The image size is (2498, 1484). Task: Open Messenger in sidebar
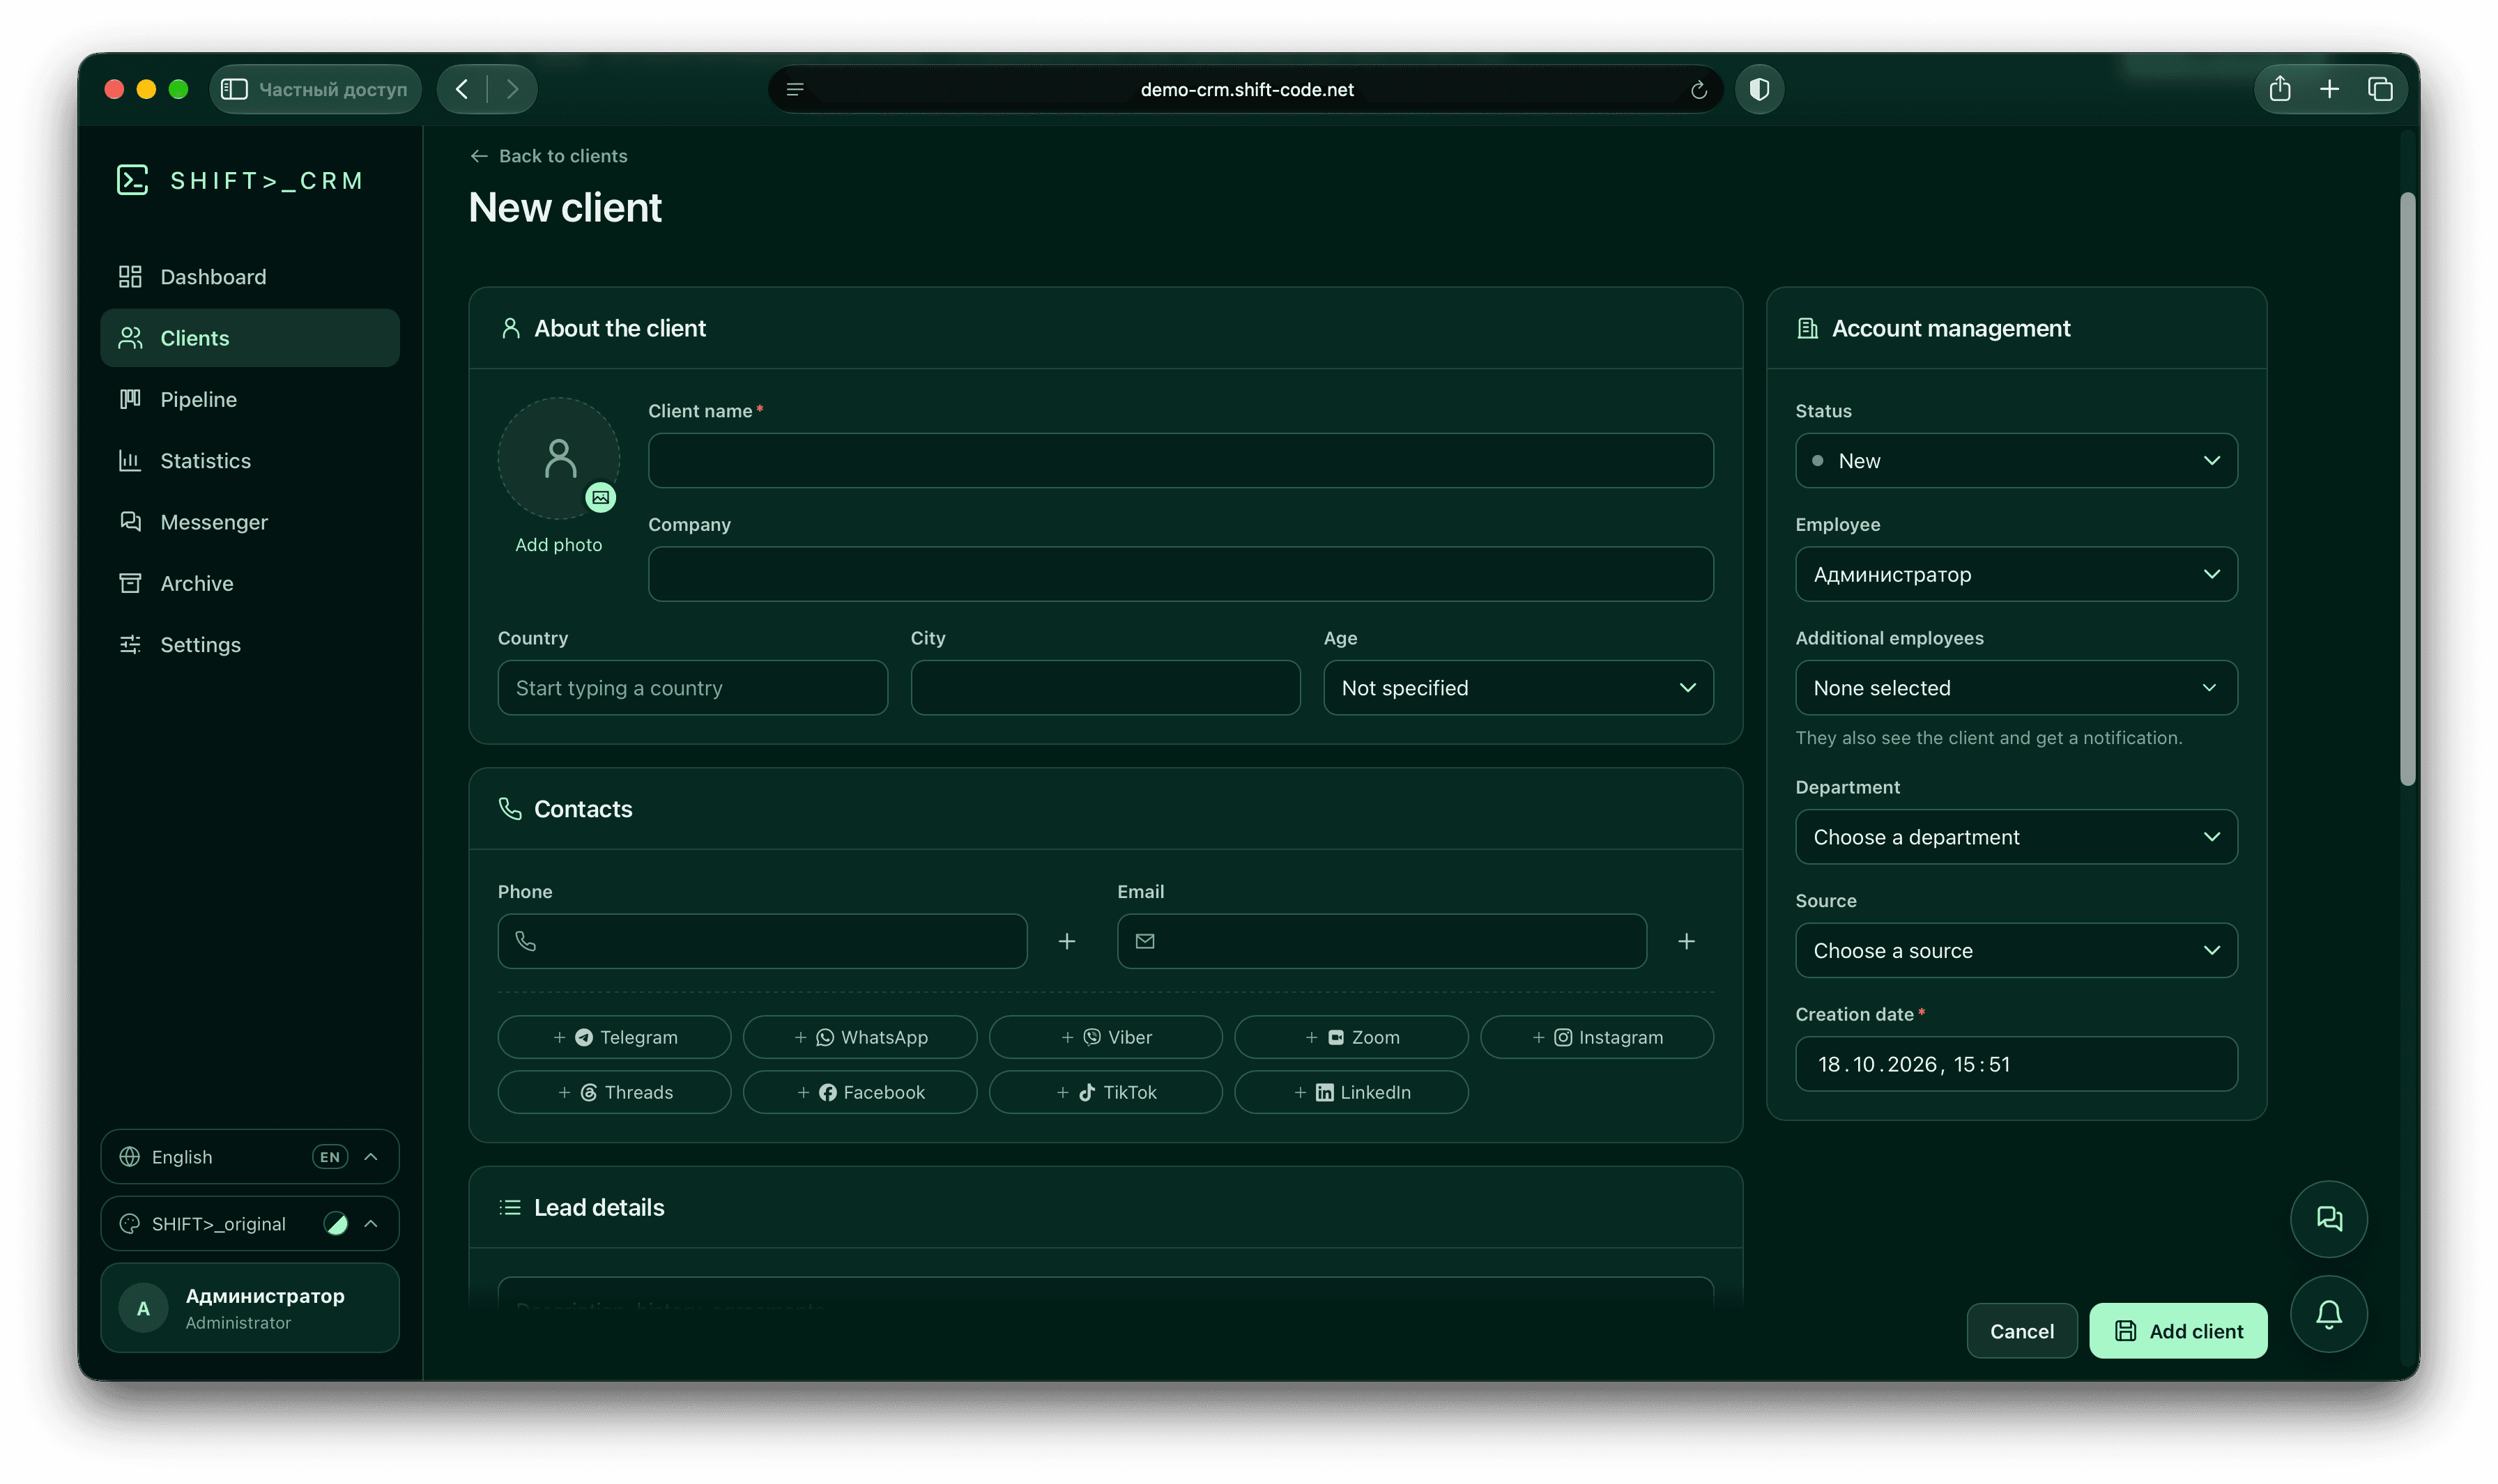point(249,521)
